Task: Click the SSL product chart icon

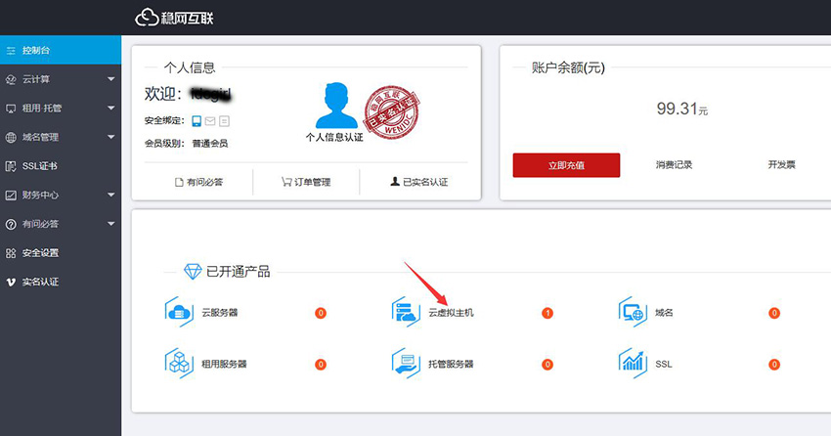Action: click(x=633, y=364)
